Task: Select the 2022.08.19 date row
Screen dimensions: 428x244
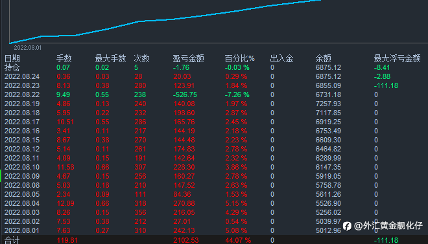Action: [x=22, y=104]
